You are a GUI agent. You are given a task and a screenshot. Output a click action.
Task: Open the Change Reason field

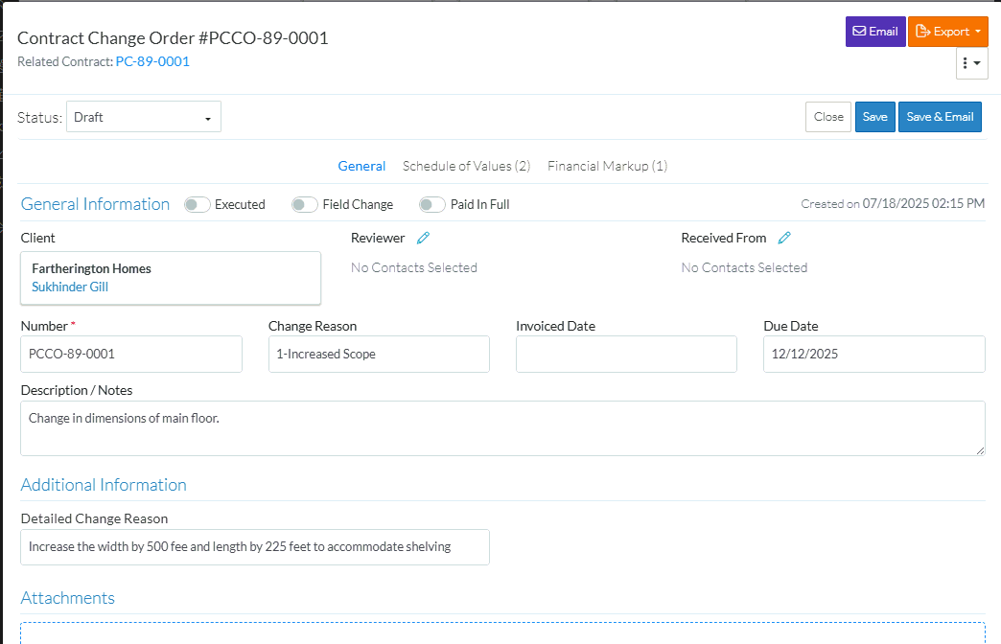pos(379,354)
